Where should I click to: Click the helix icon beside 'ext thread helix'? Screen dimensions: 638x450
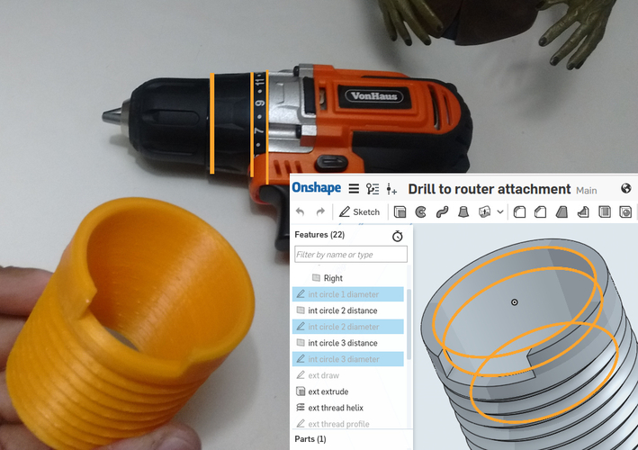[x=301, y=408]
